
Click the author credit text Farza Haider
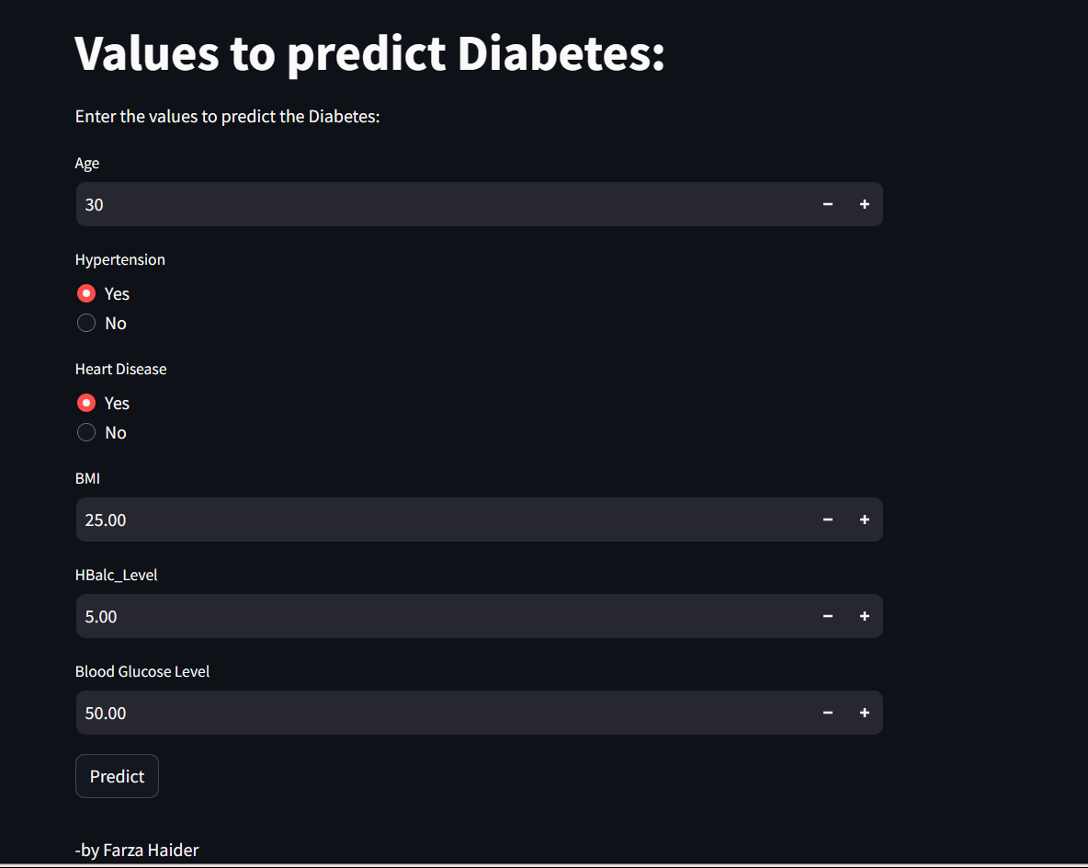(137, 850)
